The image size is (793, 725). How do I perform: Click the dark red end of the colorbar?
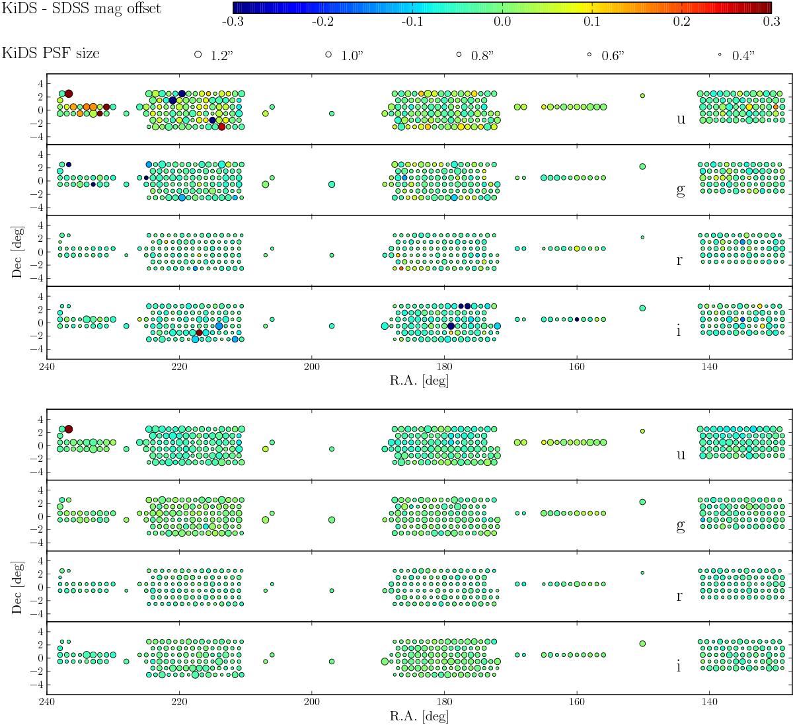coord(767,7)
